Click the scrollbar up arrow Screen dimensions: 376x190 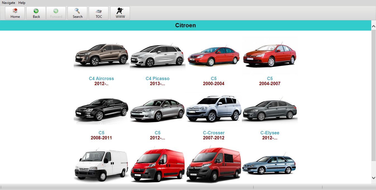tap(373, 26)
